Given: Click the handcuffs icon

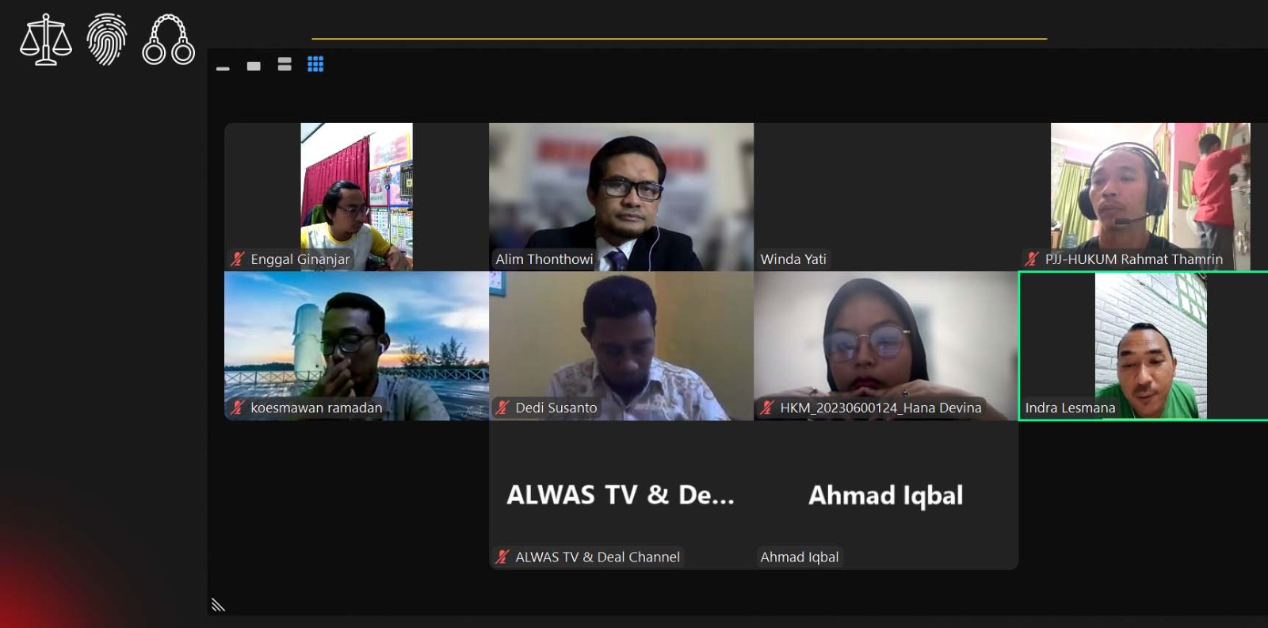Looking at the screenshot, I should [x=168, y=40].
